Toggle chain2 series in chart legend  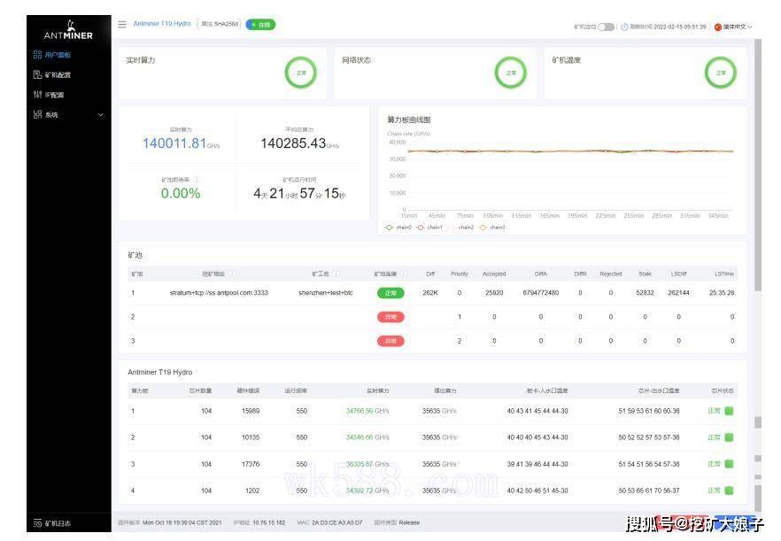[x=460, y=228]
